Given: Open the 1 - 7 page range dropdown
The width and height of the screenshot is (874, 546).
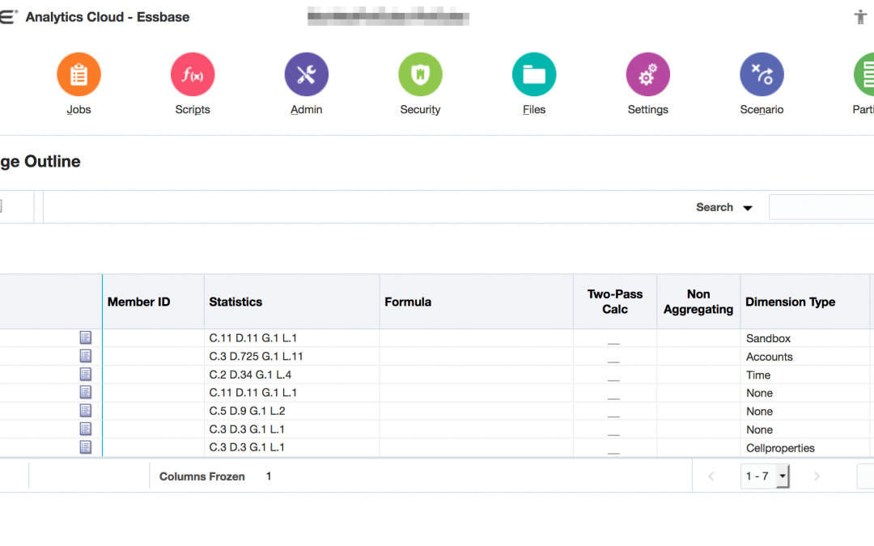Looking at the screenshot, I should pyautogui.click(x=765, y=476).
